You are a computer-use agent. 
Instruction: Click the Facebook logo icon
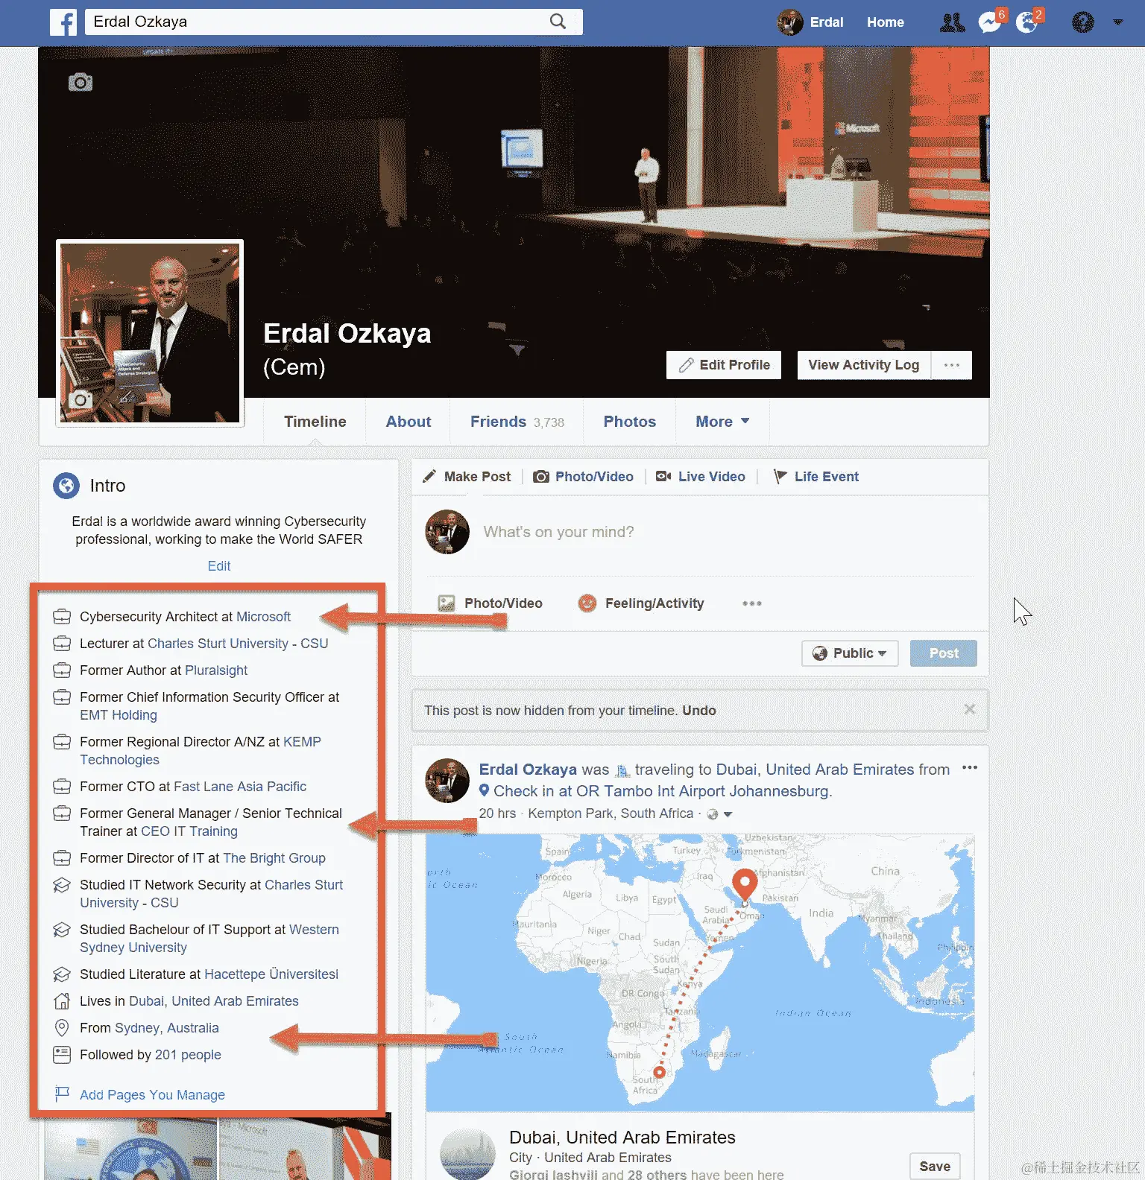[63, 22]
